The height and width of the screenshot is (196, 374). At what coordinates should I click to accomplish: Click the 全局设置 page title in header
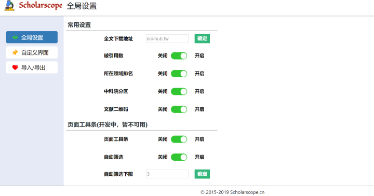82,6
